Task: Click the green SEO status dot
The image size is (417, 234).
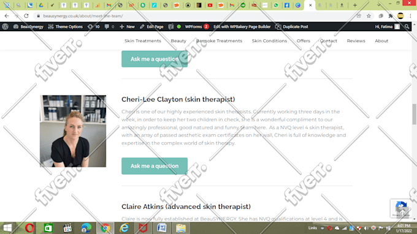Action: tap(179, 26)
